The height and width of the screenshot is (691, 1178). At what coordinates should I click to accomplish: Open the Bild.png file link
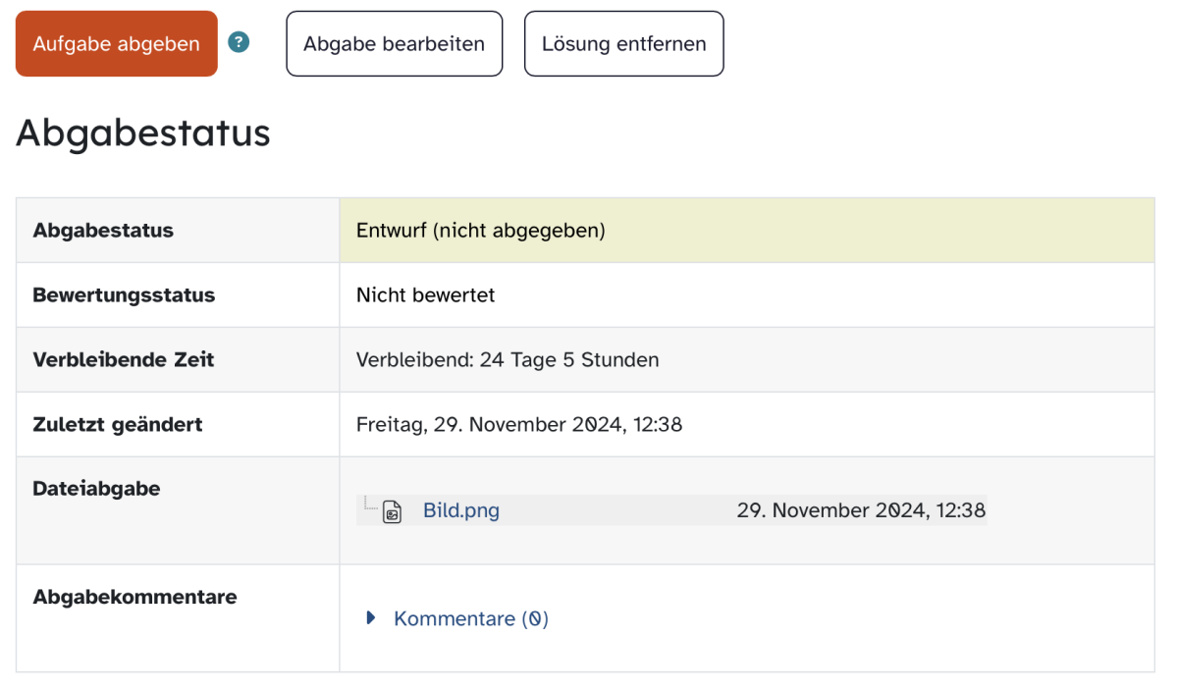[461, 510]
